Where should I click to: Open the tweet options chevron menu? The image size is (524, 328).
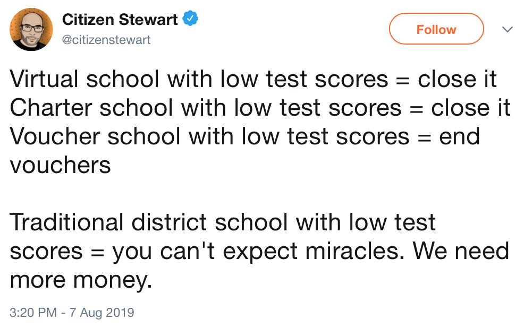coord(508,29)
